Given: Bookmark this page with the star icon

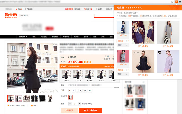Looking at the screenshot, I should point(172,2).
